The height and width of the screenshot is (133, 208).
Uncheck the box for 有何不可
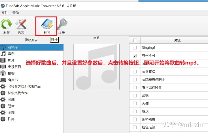click(135, 56)
